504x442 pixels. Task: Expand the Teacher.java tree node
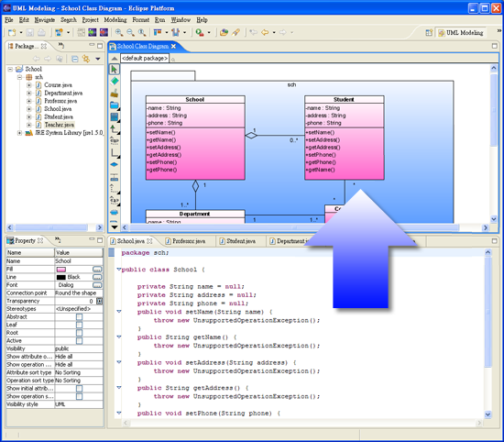click(29, 125)
